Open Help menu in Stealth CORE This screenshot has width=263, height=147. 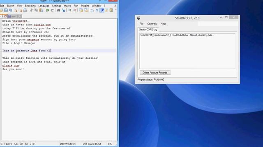pyautogui.click(x=163, y=24)
